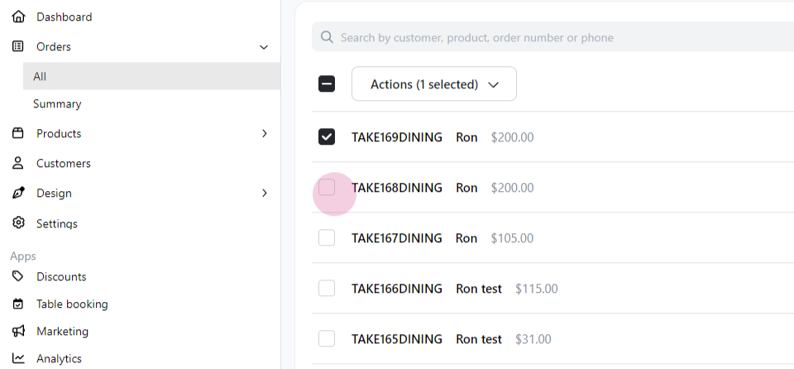Expand the Products submenu chevron
794x369 pixels.
point(265,133)
